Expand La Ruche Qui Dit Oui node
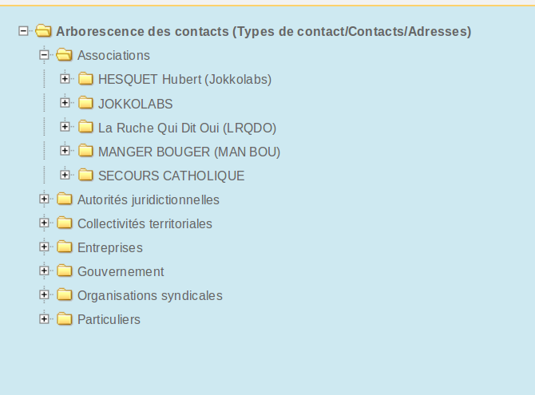 [x=65, y=127]
